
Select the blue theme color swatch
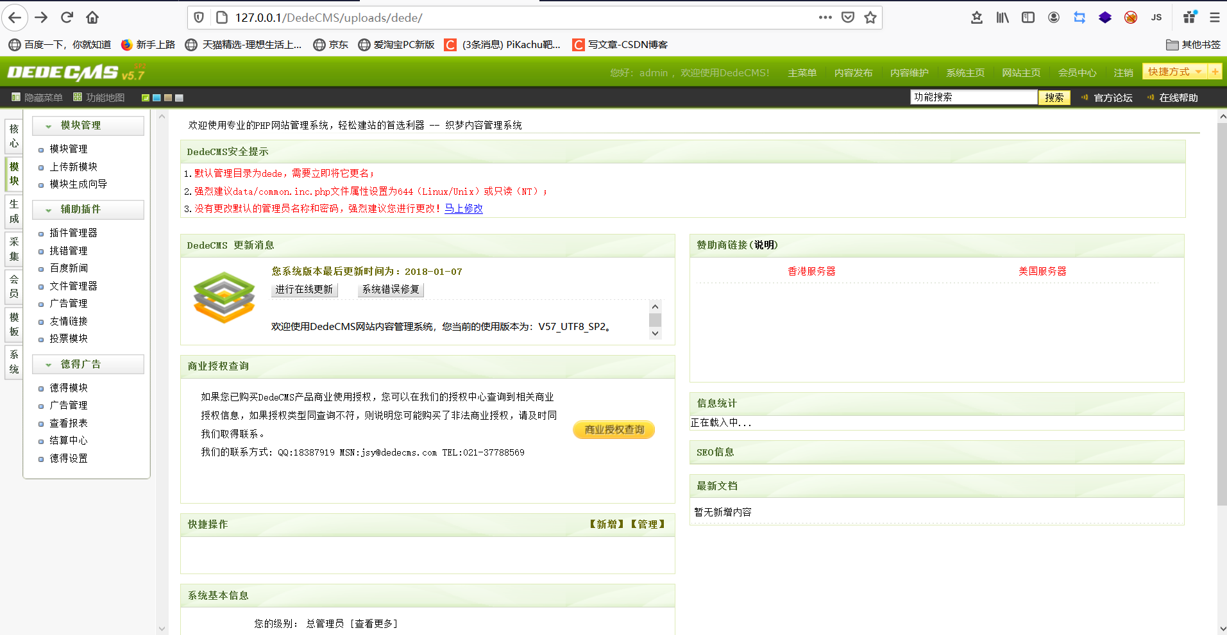pyautogui.click(x=156, y=97)
